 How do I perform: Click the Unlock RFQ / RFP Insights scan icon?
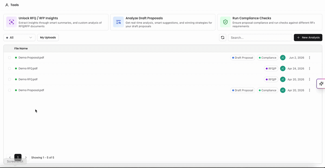tap(11, 22)
